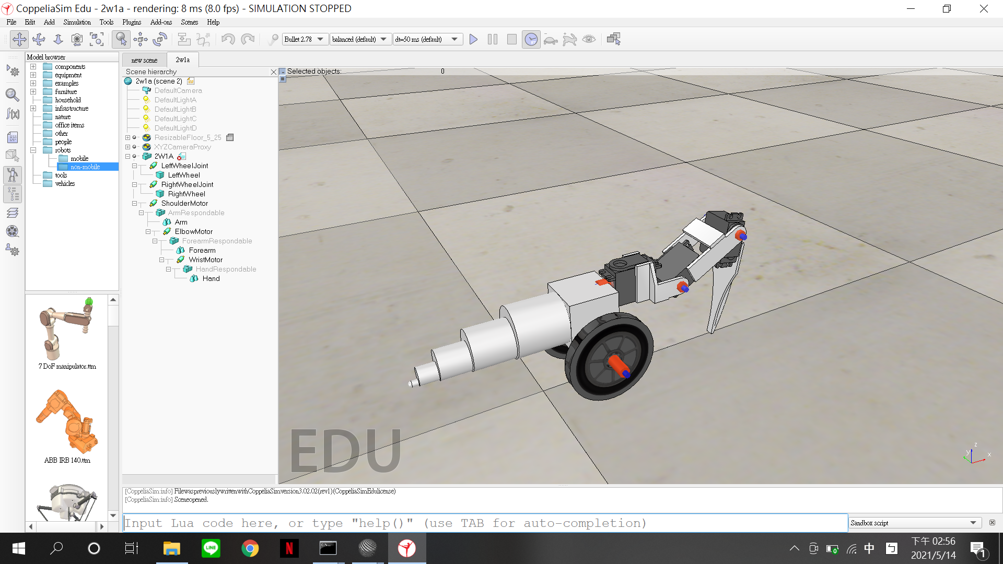Open the balanced (default) settings dropdown
Viewport: 1003px width, 564px height.
coord(360,39)
